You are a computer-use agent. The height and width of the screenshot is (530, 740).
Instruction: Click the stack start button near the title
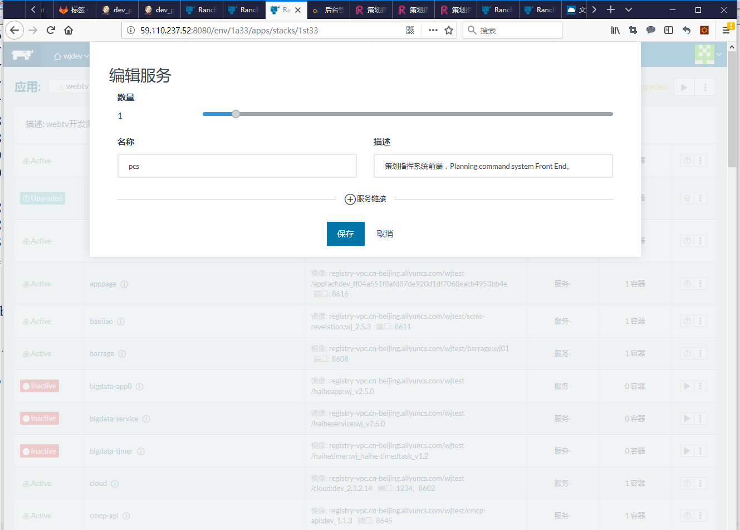coord(684,87)
